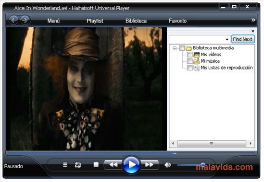Select 'Mis Listas de reproducción' tree label

click(x=226, y=68)
